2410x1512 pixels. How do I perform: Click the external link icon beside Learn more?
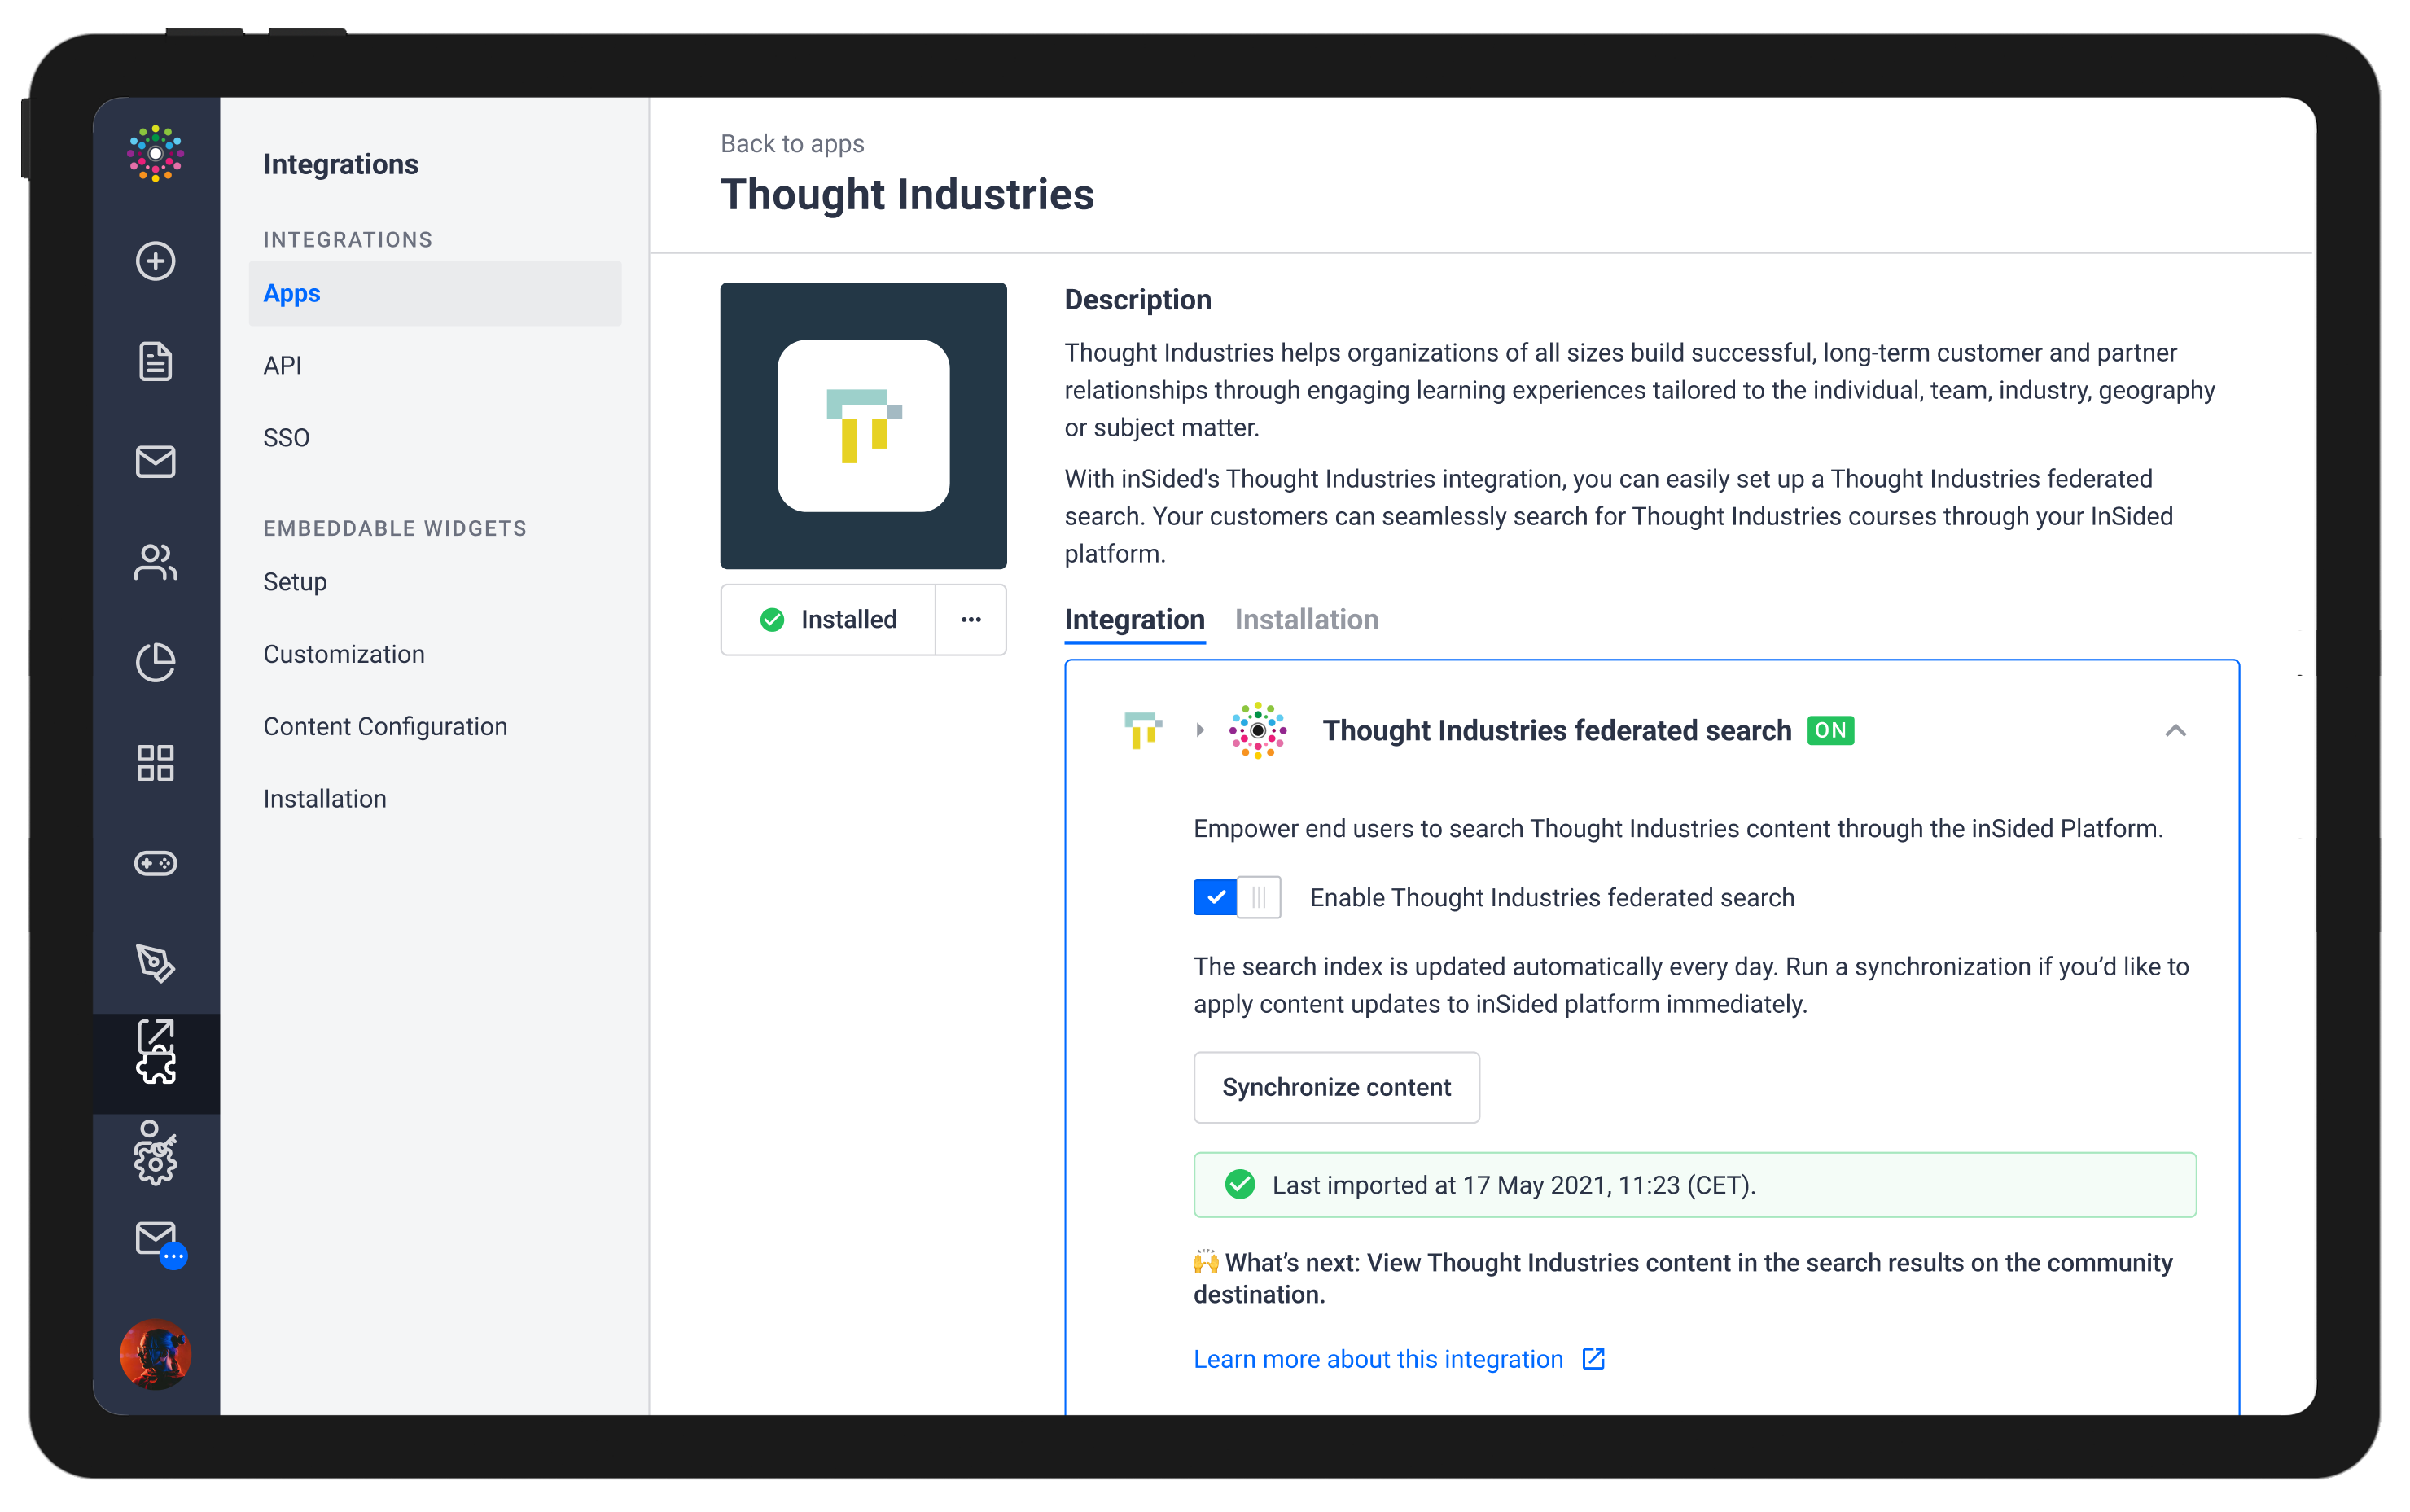tap(1593, 1358)
